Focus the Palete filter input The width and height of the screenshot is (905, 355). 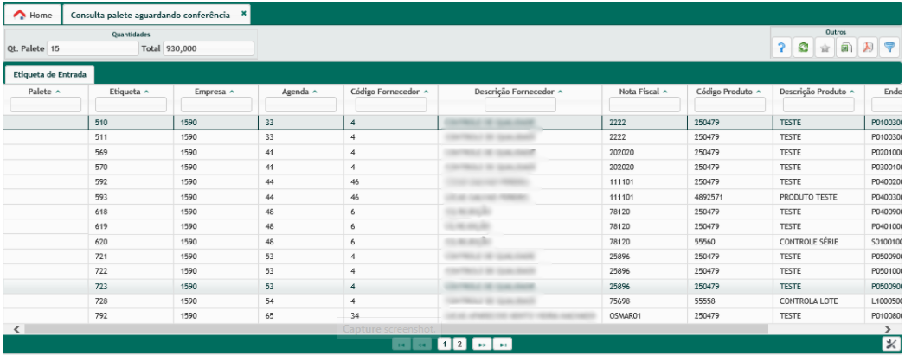coord(46,105)
